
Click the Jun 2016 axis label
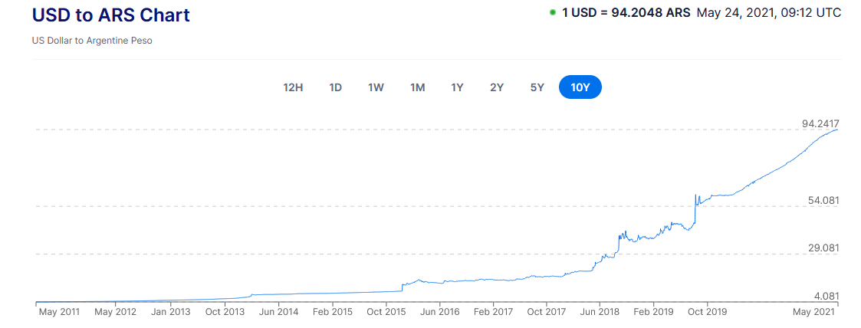point(439,312)
